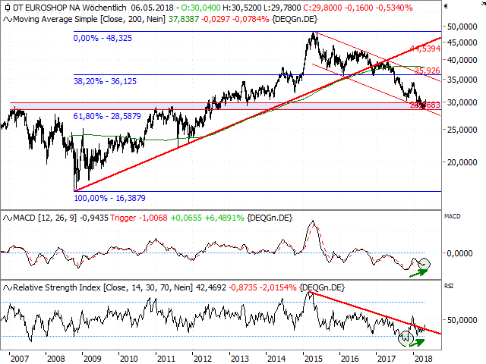Click the 45,0000 price axis label

point(462,42)
